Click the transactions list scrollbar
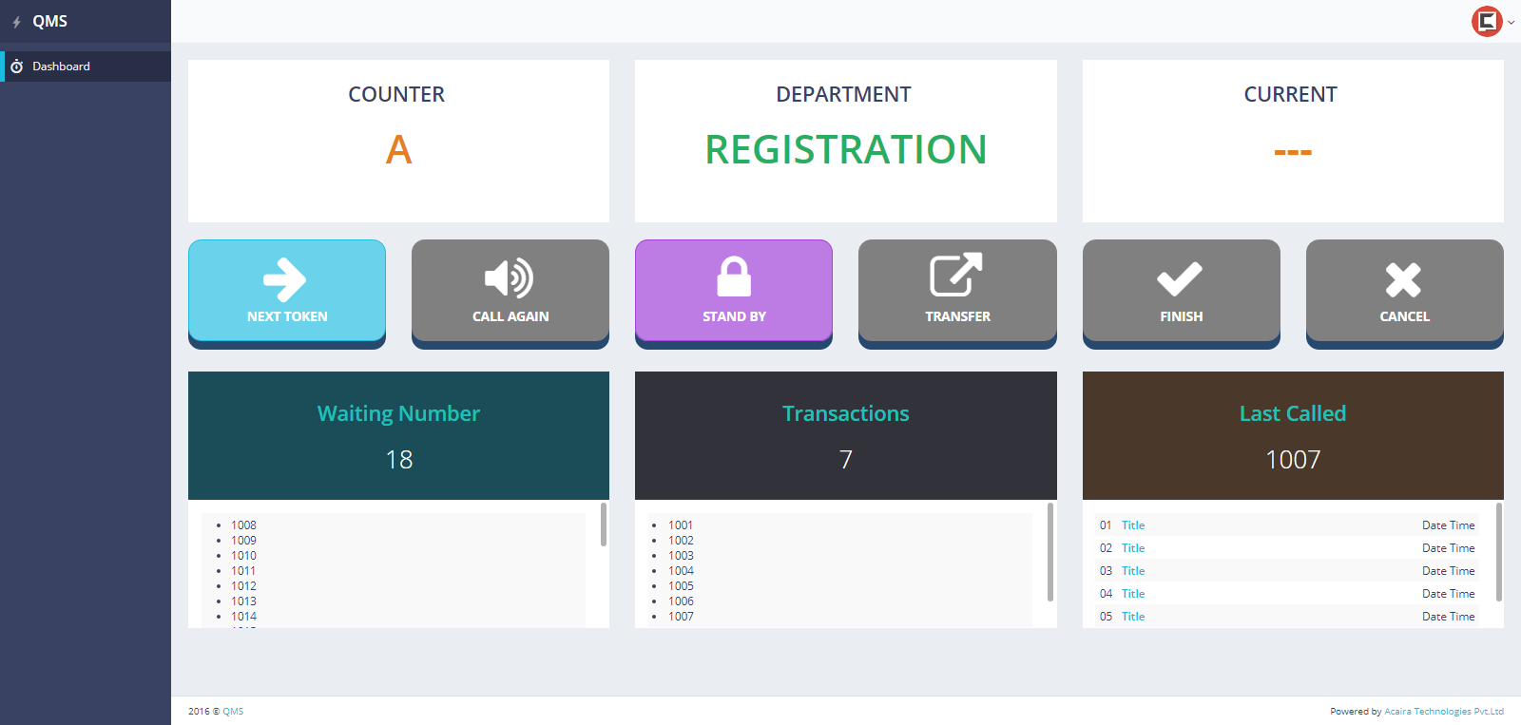This screenshot has width=1521, height=725. tap(1050, 552)
